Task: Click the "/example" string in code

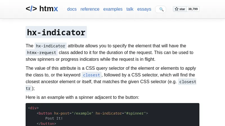Action: [x=82, y=113]
